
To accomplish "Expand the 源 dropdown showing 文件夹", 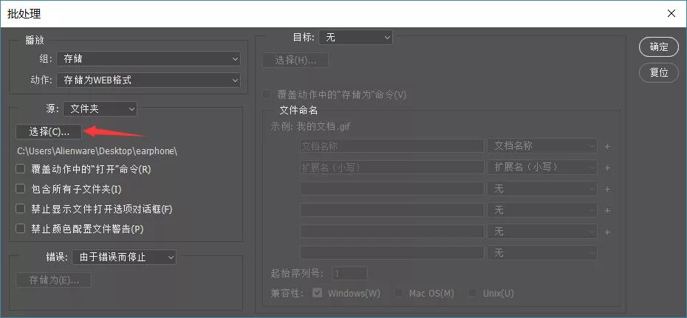I will pos(100,109).
